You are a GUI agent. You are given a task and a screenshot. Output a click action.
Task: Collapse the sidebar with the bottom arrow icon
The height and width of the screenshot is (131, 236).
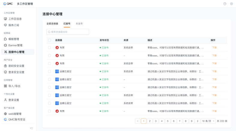[x=31, y=128]
